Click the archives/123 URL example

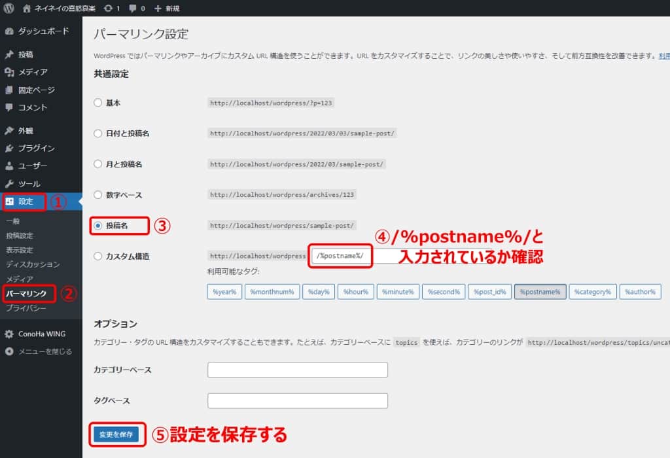(282, 195)
